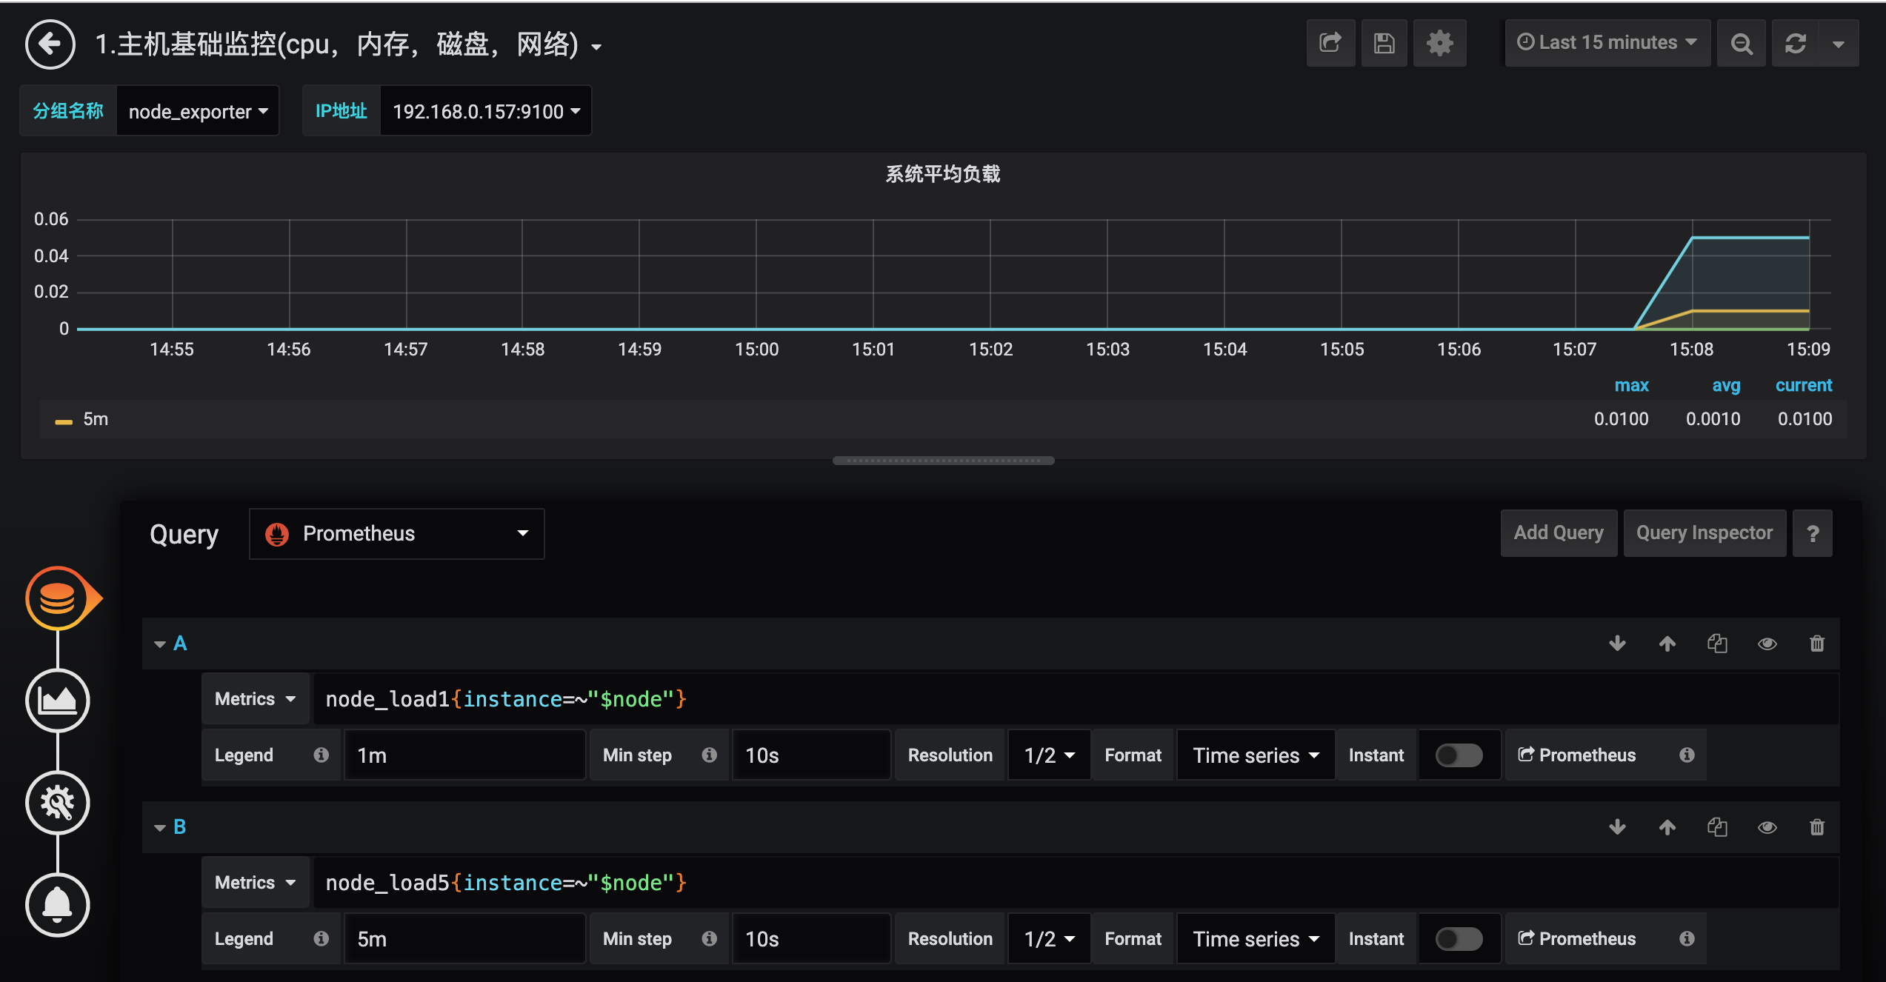The width and height of the screenshot is (1886, 982).
Task: Click the share dashboard icon
Action: pos(1330,43)
